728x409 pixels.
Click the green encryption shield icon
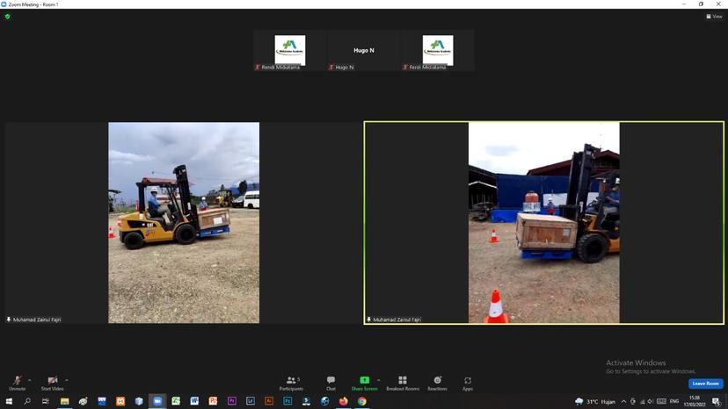click(x=7, y=17)
